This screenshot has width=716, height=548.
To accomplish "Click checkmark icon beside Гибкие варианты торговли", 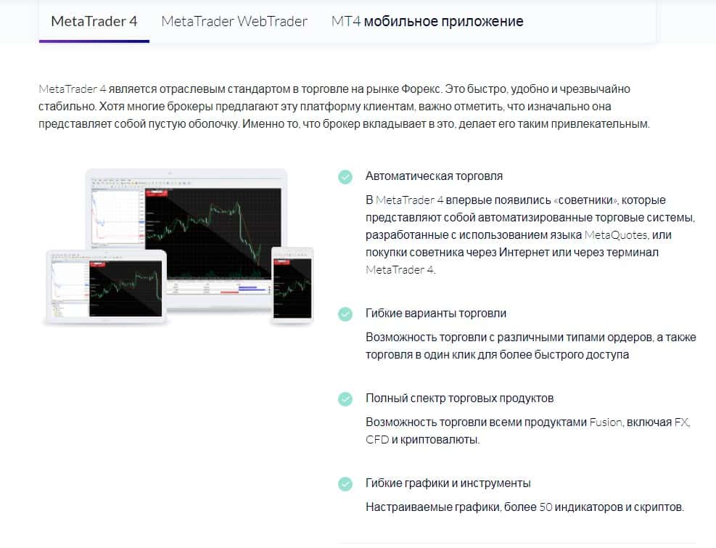I will click(345, 314).
